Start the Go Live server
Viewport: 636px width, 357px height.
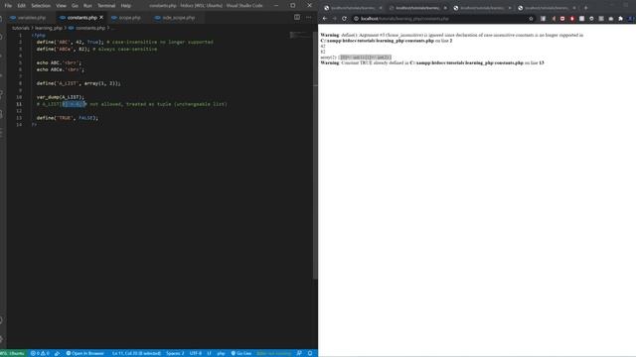click(x=241, y=353)
